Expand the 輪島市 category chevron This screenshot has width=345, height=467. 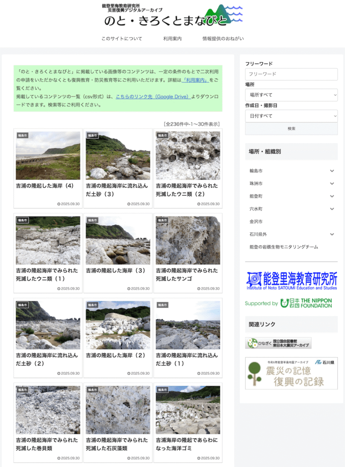[x=332, y=171]
